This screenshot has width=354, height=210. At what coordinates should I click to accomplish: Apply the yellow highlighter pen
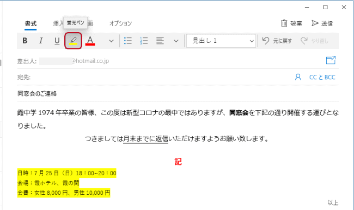[73, 41]
